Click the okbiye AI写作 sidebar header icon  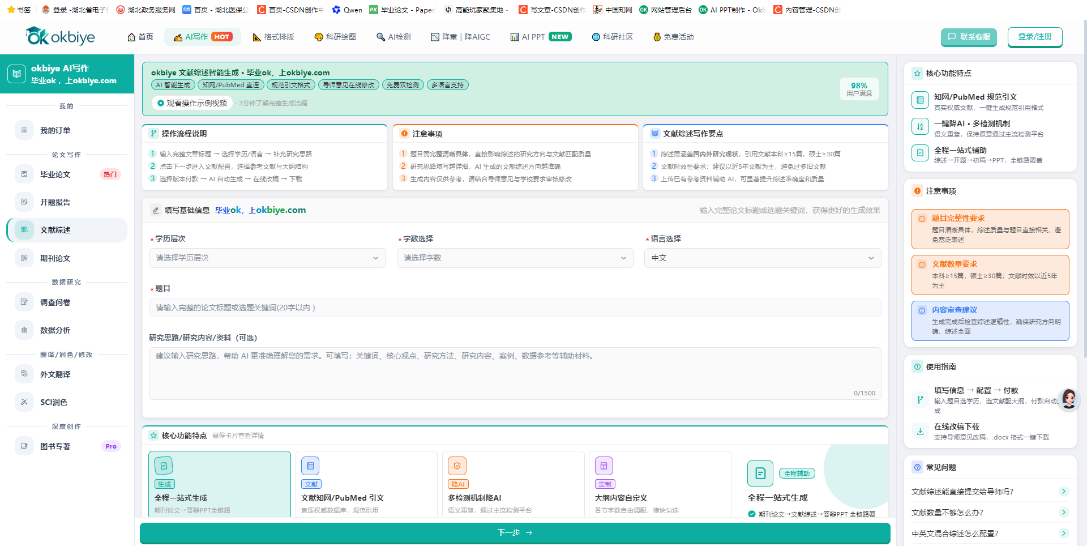click(x=16, y=74)
